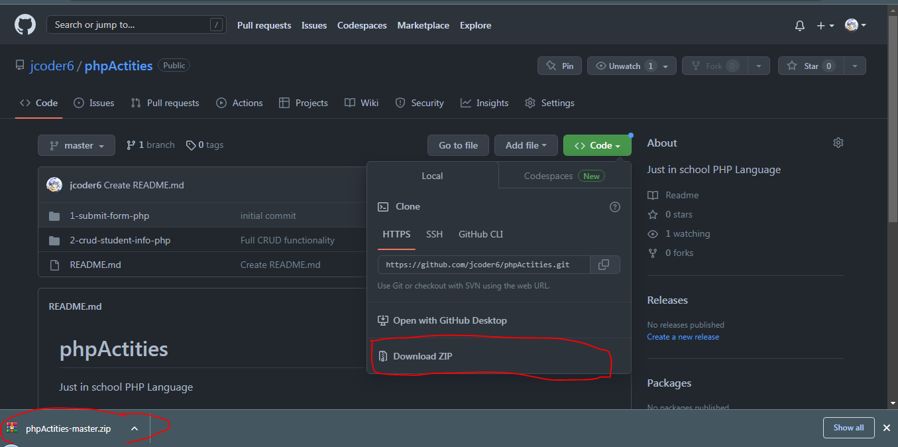View the 0 forks link
Screen dimensions: 898x447
(671, 253)
